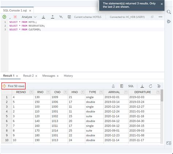Image resolution: width=173 pixels, height=154 pixels.
Task: Click code line SELECT * FROM CUSTOMER;
Action: (x=25, y=30)
